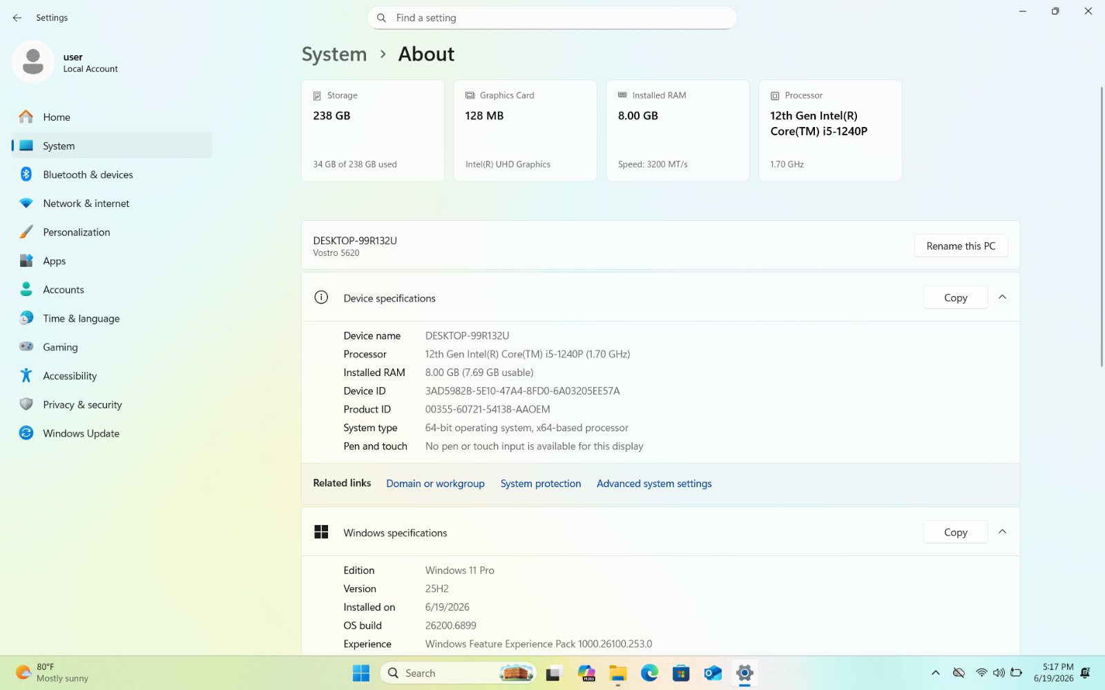Go back using the Settings back arrow
Viewport: 1105px width, 690px height.
[x=17, y=18]
